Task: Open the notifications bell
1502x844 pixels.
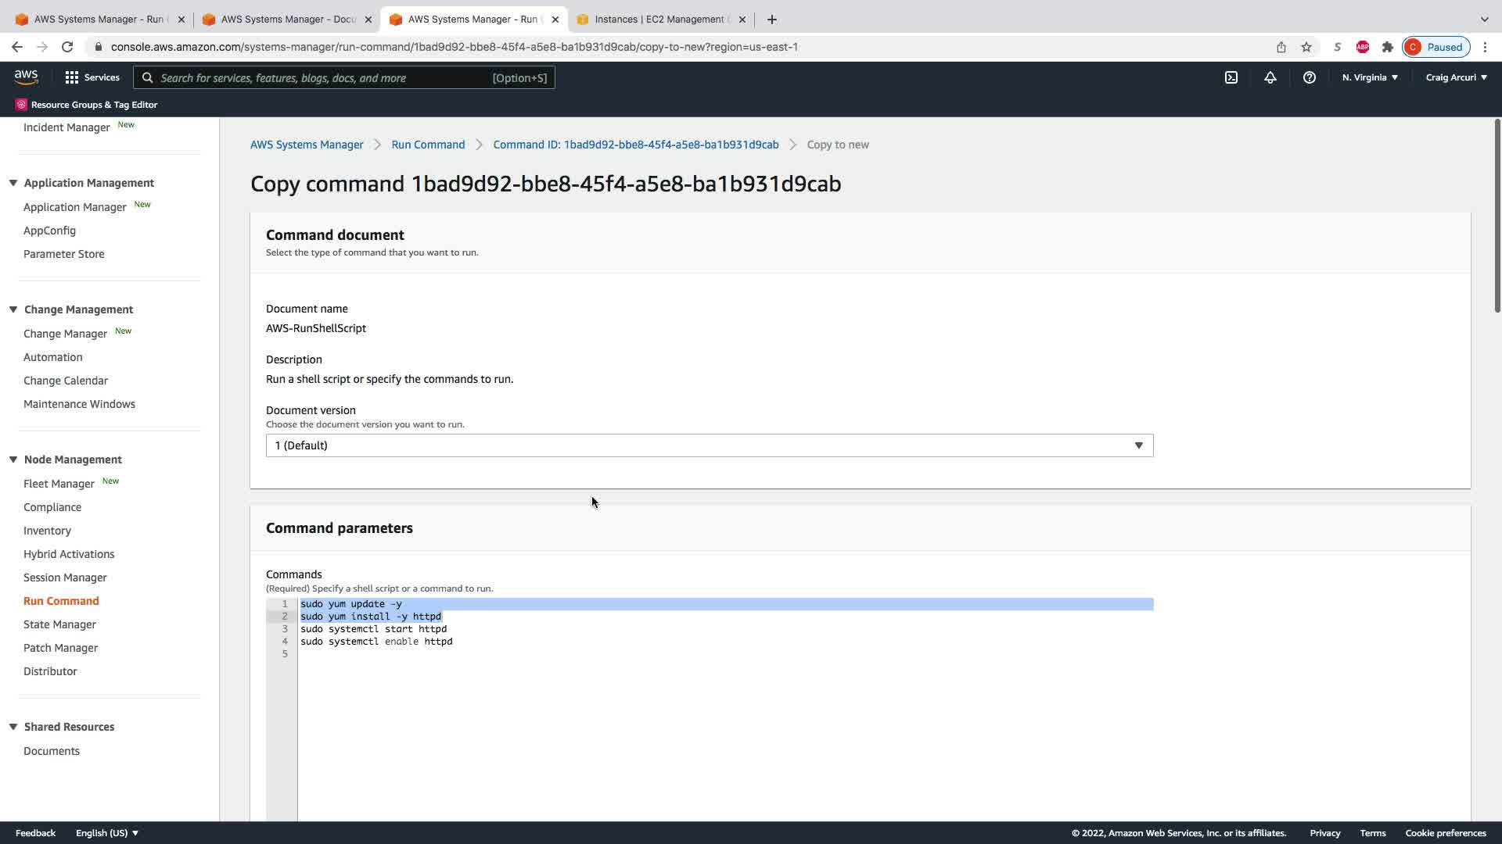Action: click(x=1270, y=77)
